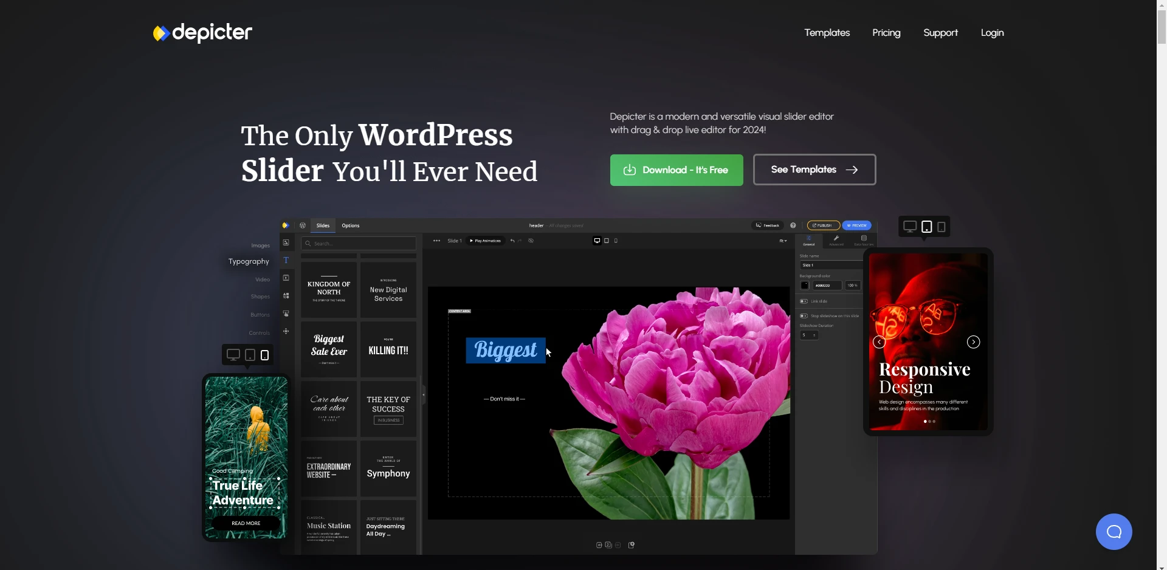Click the help question mark icon

(793, 225)
